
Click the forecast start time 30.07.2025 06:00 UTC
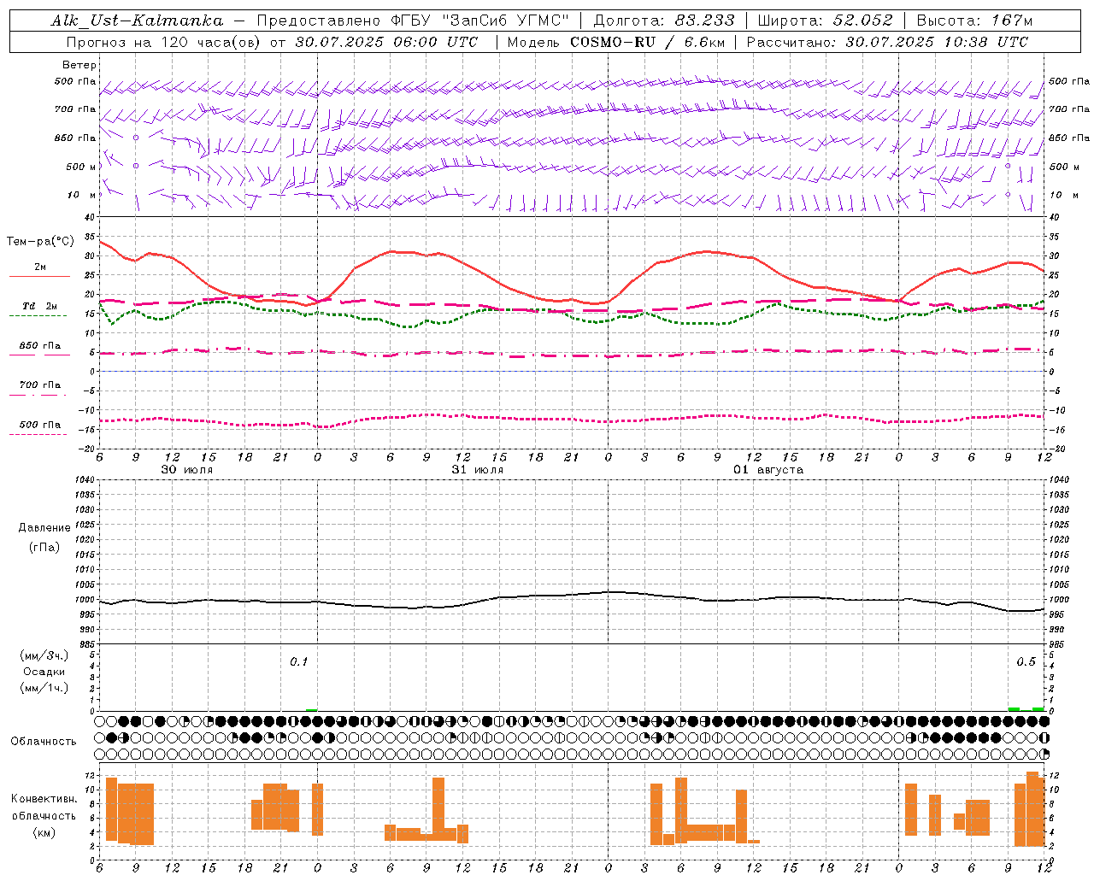(386, 42)
